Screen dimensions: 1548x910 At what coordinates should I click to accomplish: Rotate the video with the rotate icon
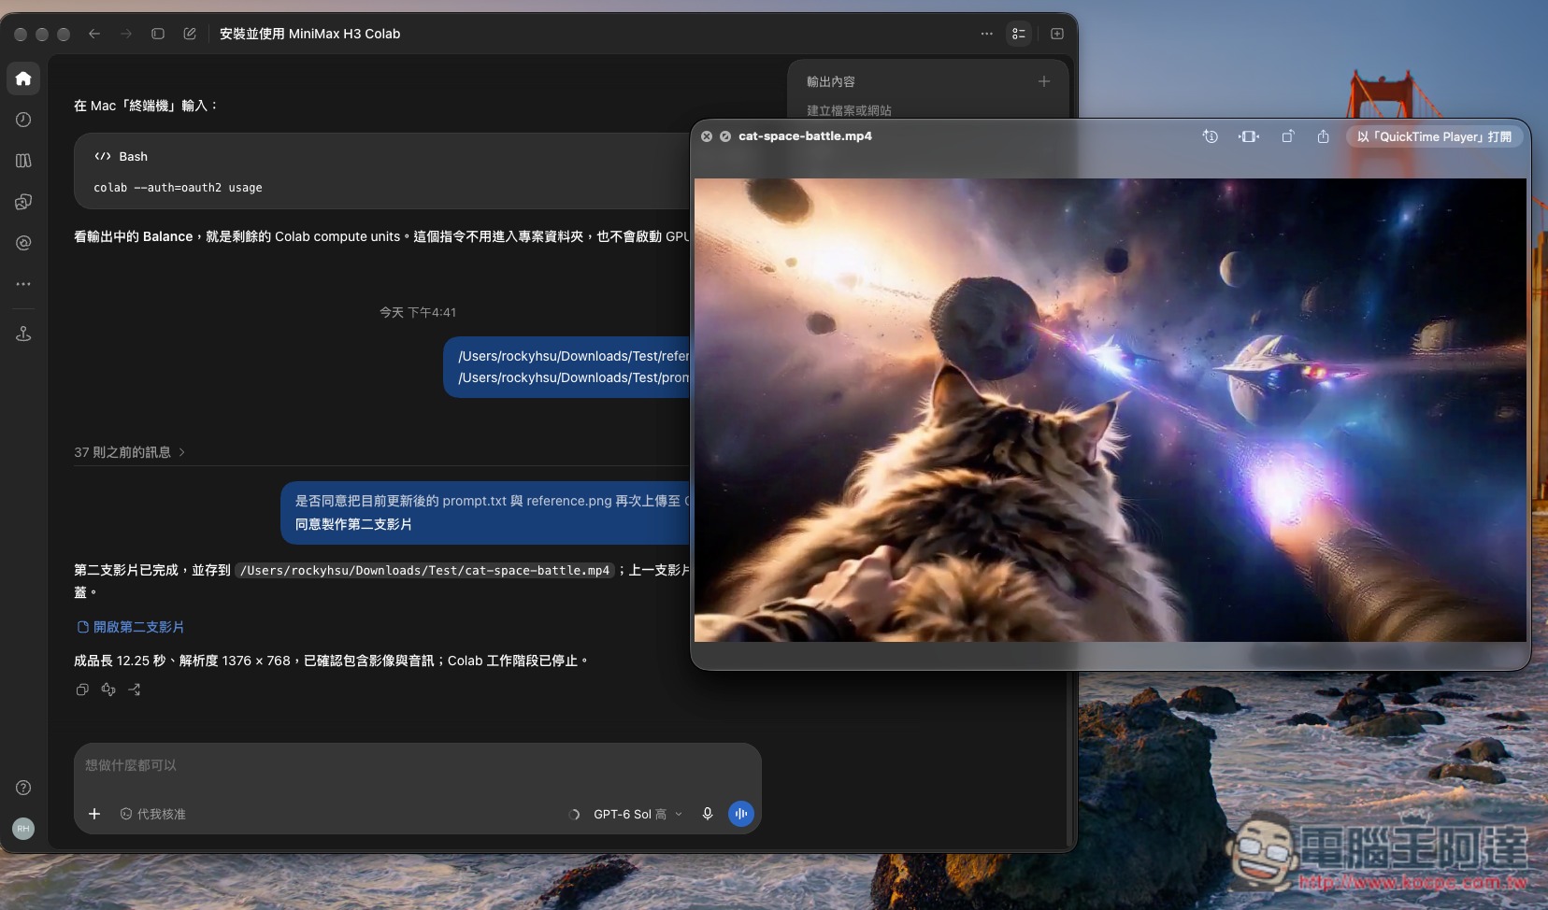[x=1287, y=136]
